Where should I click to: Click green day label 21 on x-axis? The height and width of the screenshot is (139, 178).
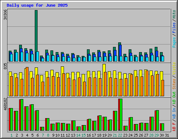pyautogui.click(x=115, y=135)
